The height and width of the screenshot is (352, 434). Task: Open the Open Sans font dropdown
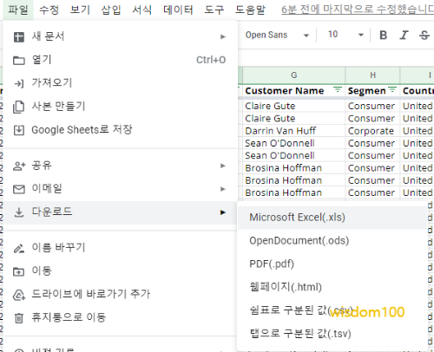point(277,35)
